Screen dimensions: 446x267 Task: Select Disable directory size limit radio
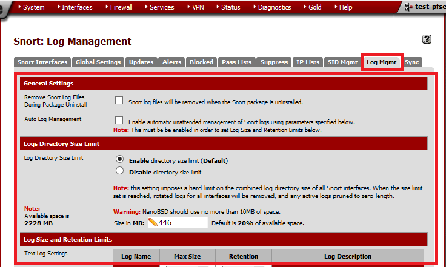click(x=120, y=171)
